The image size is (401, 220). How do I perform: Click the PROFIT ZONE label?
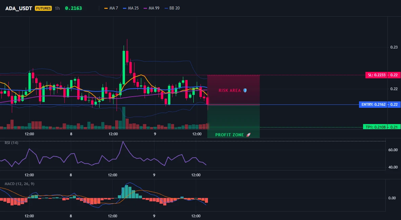click(229, 135)
